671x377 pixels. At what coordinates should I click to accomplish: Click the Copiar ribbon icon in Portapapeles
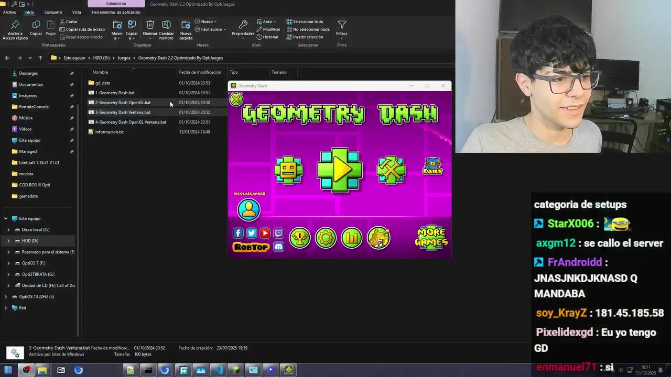coord(36,25)
